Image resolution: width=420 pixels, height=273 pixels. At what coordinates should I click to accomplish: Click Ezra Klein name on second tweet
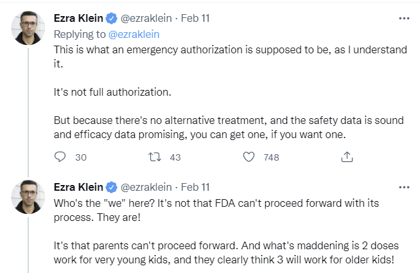click(78, 187)
